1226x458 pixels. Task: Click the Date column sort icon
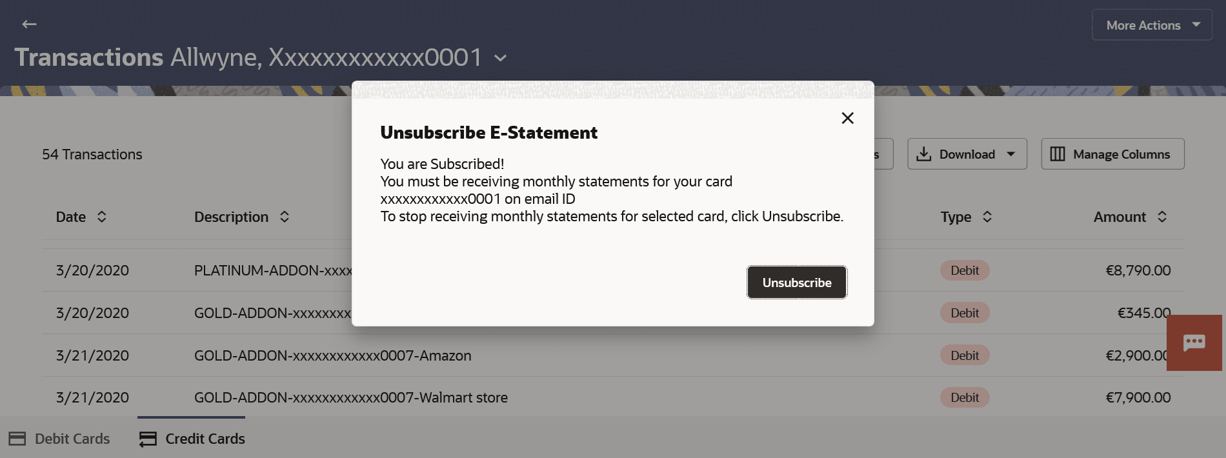click(x=102, y=217)
